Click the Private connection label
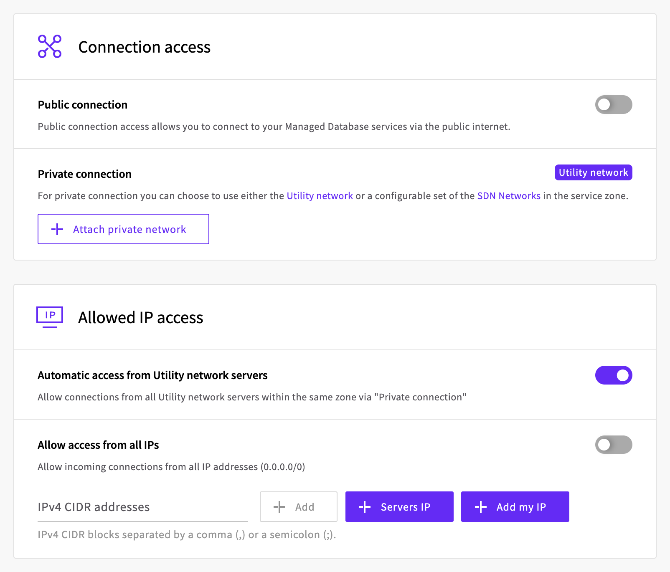670x572 pixels. pyautogui.click(x=85, y=174)
